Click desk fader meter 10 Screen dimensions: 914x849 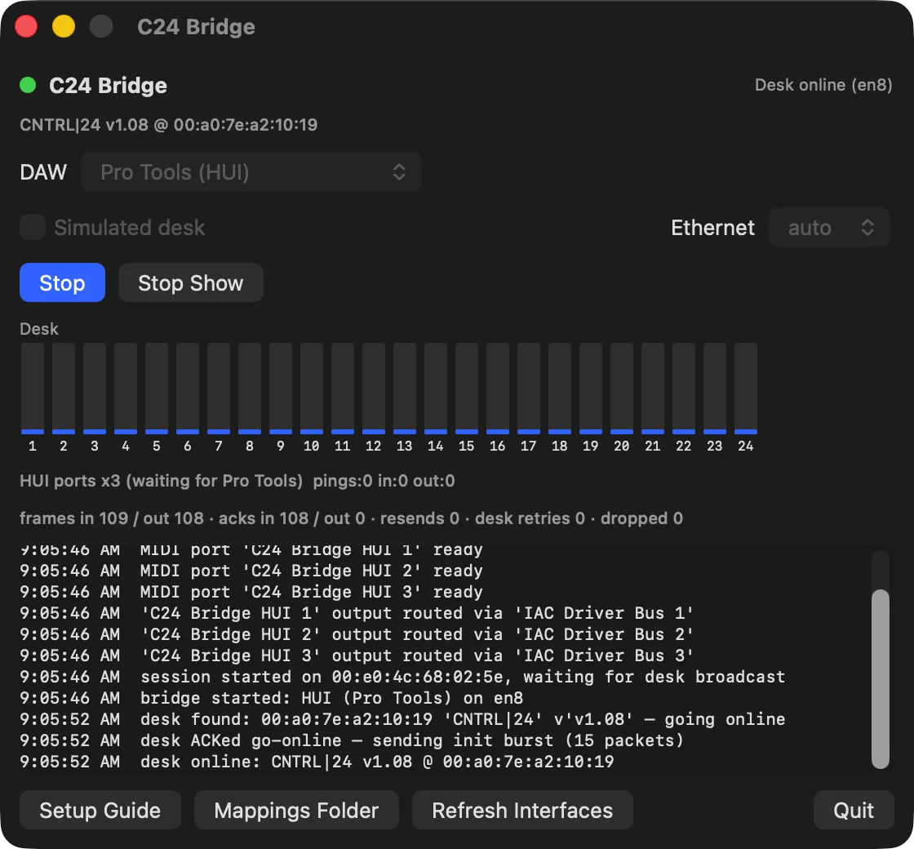pos(311,389)
